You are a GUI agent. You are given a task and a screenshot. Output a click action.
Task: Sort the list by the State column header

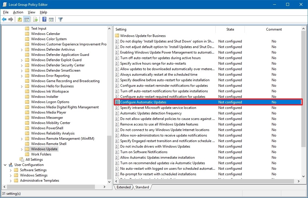[230, 29]
